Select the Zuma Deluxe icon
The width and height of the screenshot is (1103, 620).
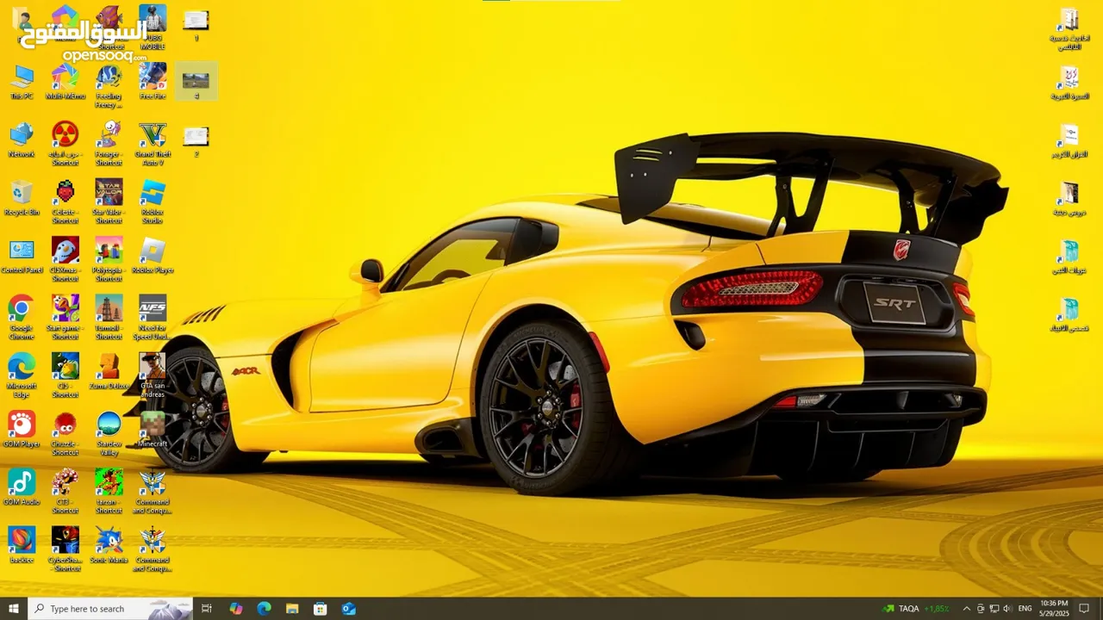coord(109,371)
